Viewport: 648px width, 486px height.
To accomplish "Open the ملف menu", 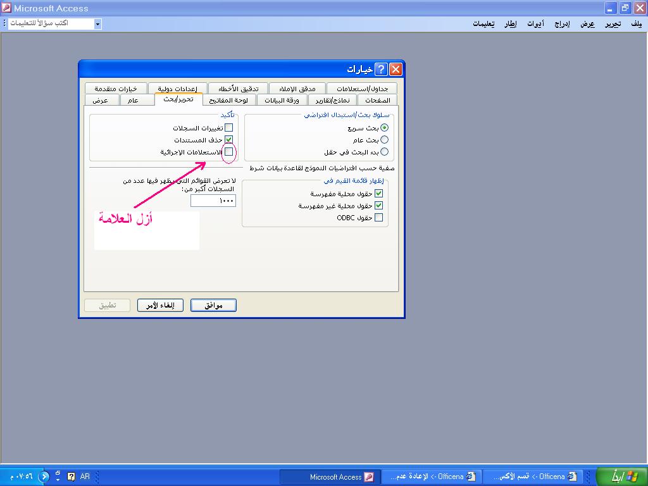I will point(637,24).
